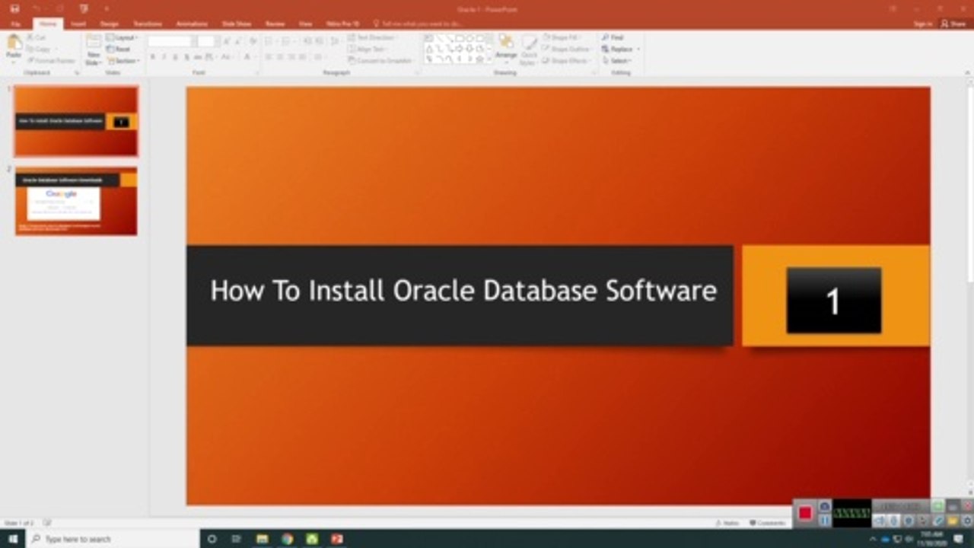974x548 pixels.
Task: Increase the font size
Action: [225, 41]
